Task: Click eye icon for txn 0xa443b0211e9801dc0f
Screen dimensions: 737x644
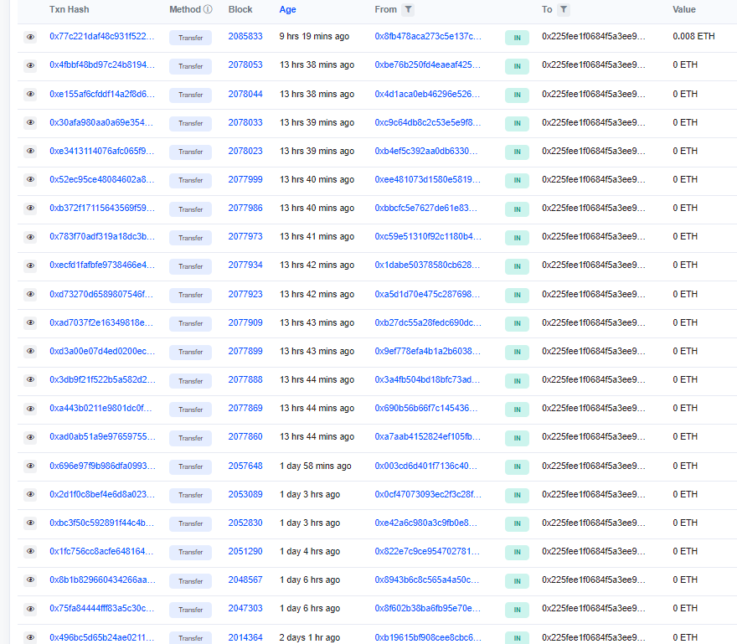Action: point(30,409)
